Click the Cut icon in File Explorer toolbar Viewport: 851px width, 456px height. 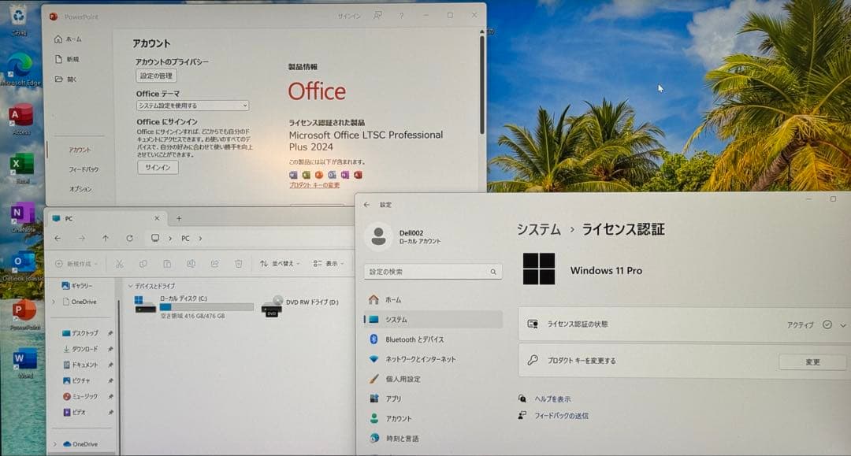120,263
